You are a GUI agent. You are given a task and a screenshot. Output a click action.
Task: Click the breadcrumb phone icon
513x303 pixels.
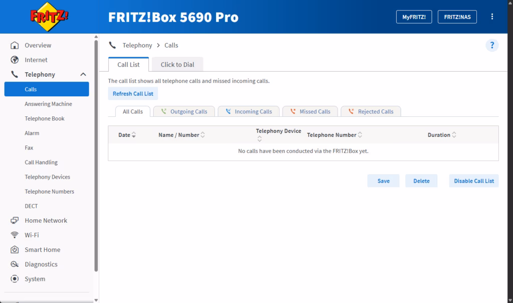[112, 45]
